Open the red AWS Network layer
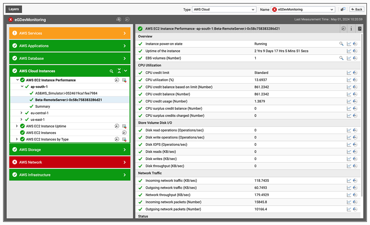 click(x=70, y=162)
